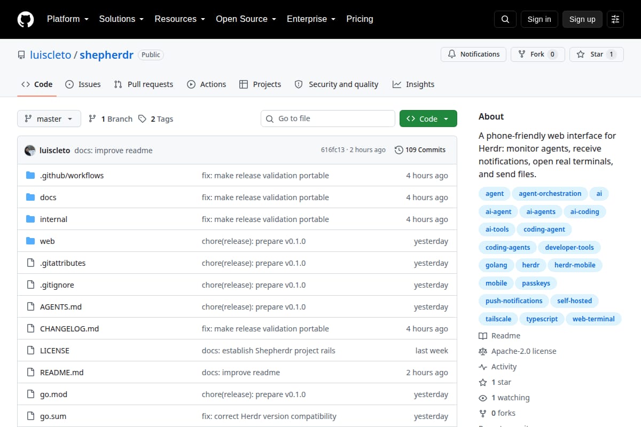The image size is (641, 427).
Task: Switch to the Projects tab
Action: point(260,84)
